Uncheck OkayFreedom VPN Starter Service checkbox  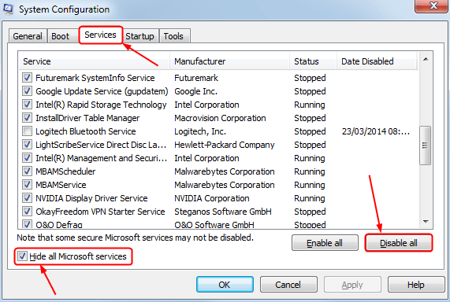pos(28,212)
